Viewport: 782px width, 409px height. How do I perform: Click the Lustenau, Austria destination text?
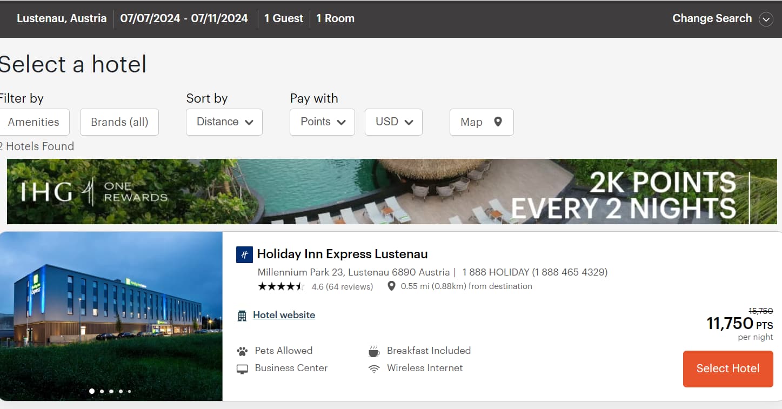coord(62,18)
